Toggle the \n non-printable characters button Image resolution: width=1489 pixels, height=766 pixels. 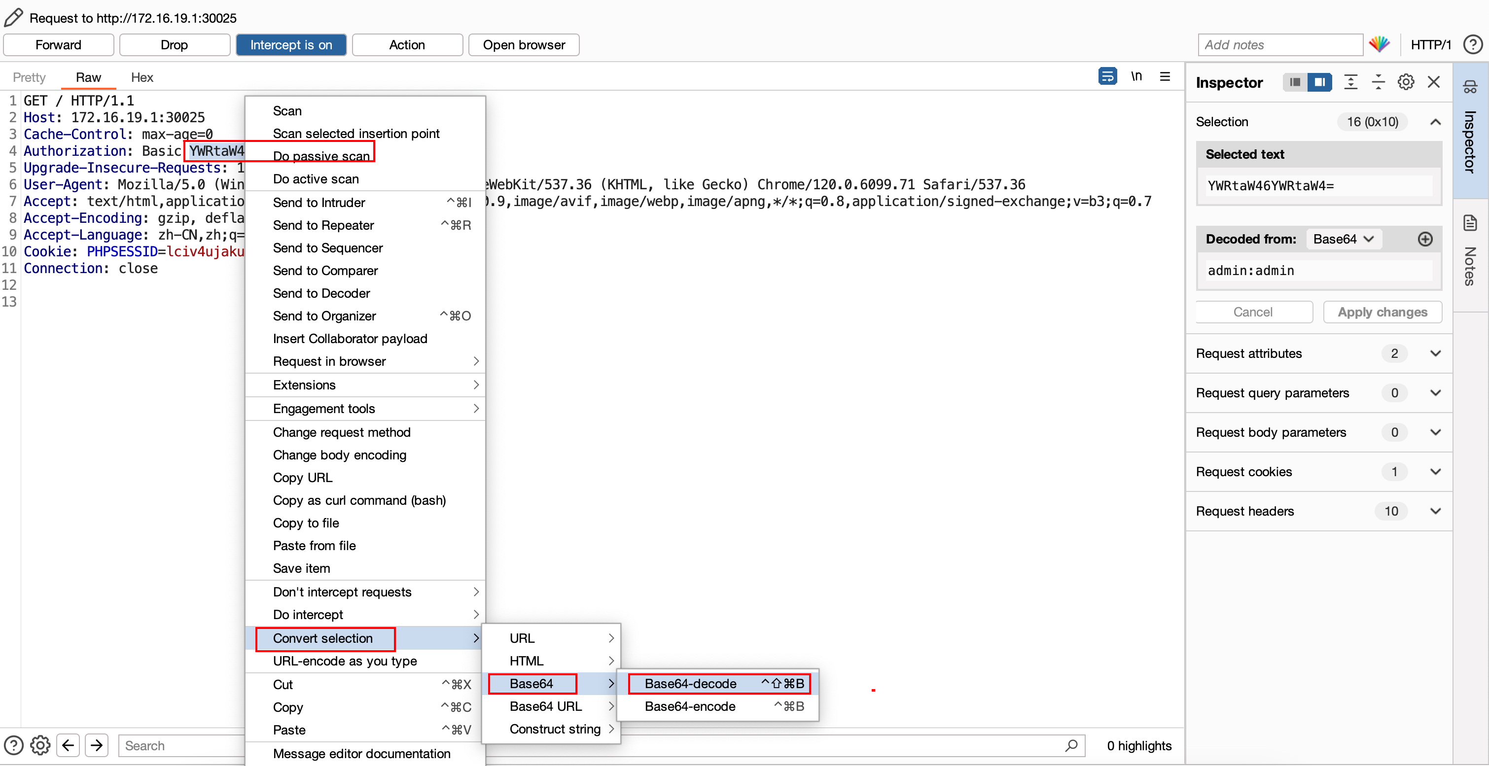(1136, 76)
